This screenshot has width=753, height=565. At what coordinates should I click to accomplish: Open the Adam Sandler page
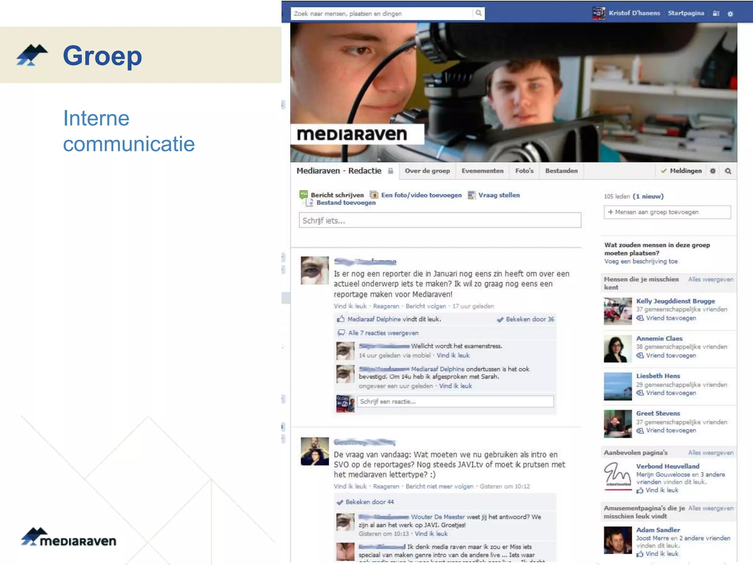(x=658, y=530)
